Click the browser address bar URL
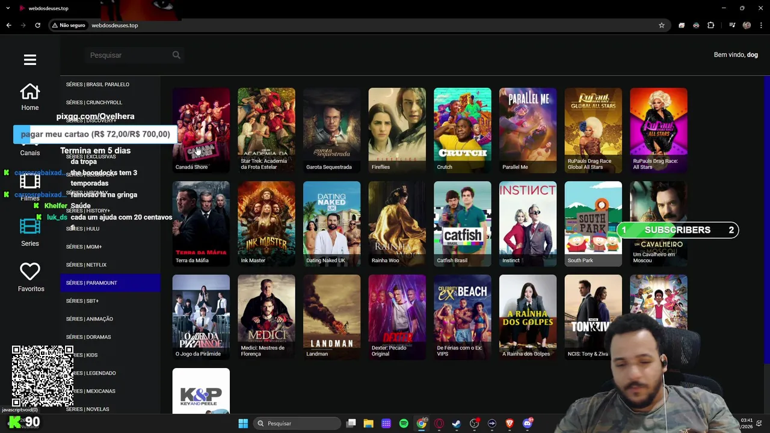The image size is (770, 433). coord(114,25)
